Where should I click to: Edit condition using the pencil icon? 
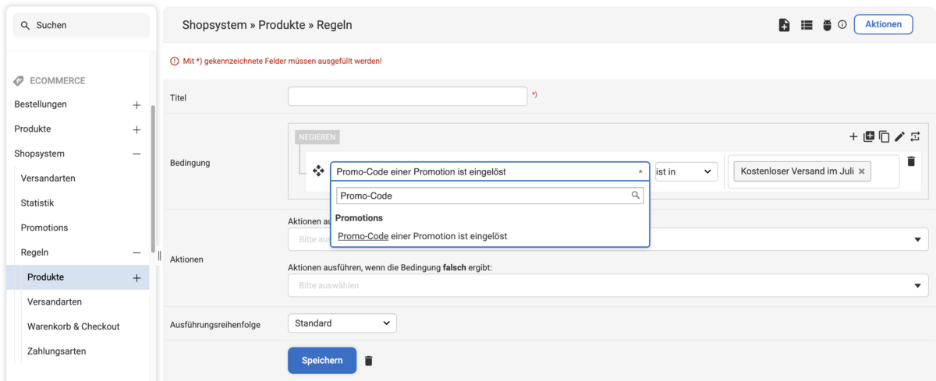tap(899, 136)
